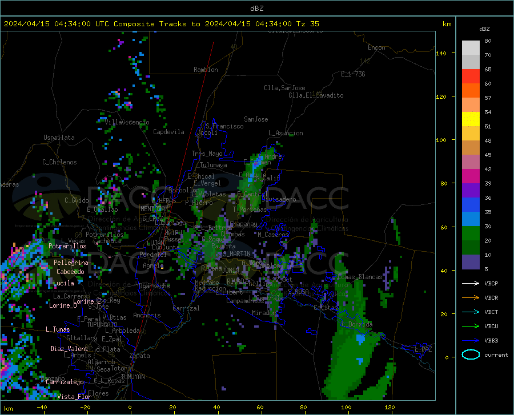Click the Lucila station label
The height and width of the screenshot is (415, 514).
[x=63, y=283]
